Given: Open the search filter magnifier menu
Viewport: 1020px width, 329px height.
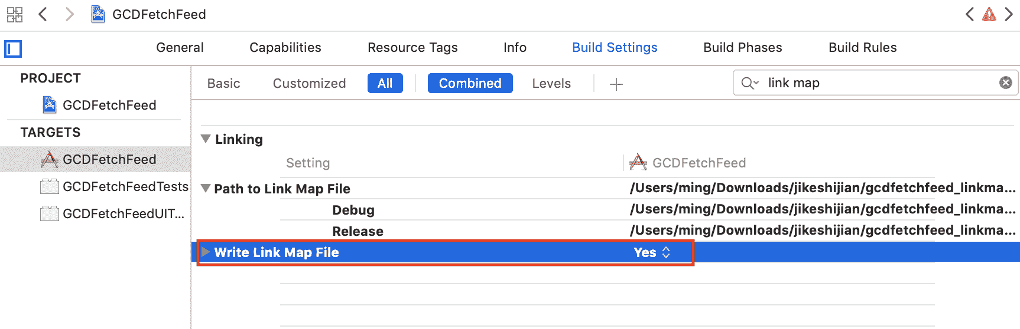Looking at the screenshot, I should pos(749,83).
